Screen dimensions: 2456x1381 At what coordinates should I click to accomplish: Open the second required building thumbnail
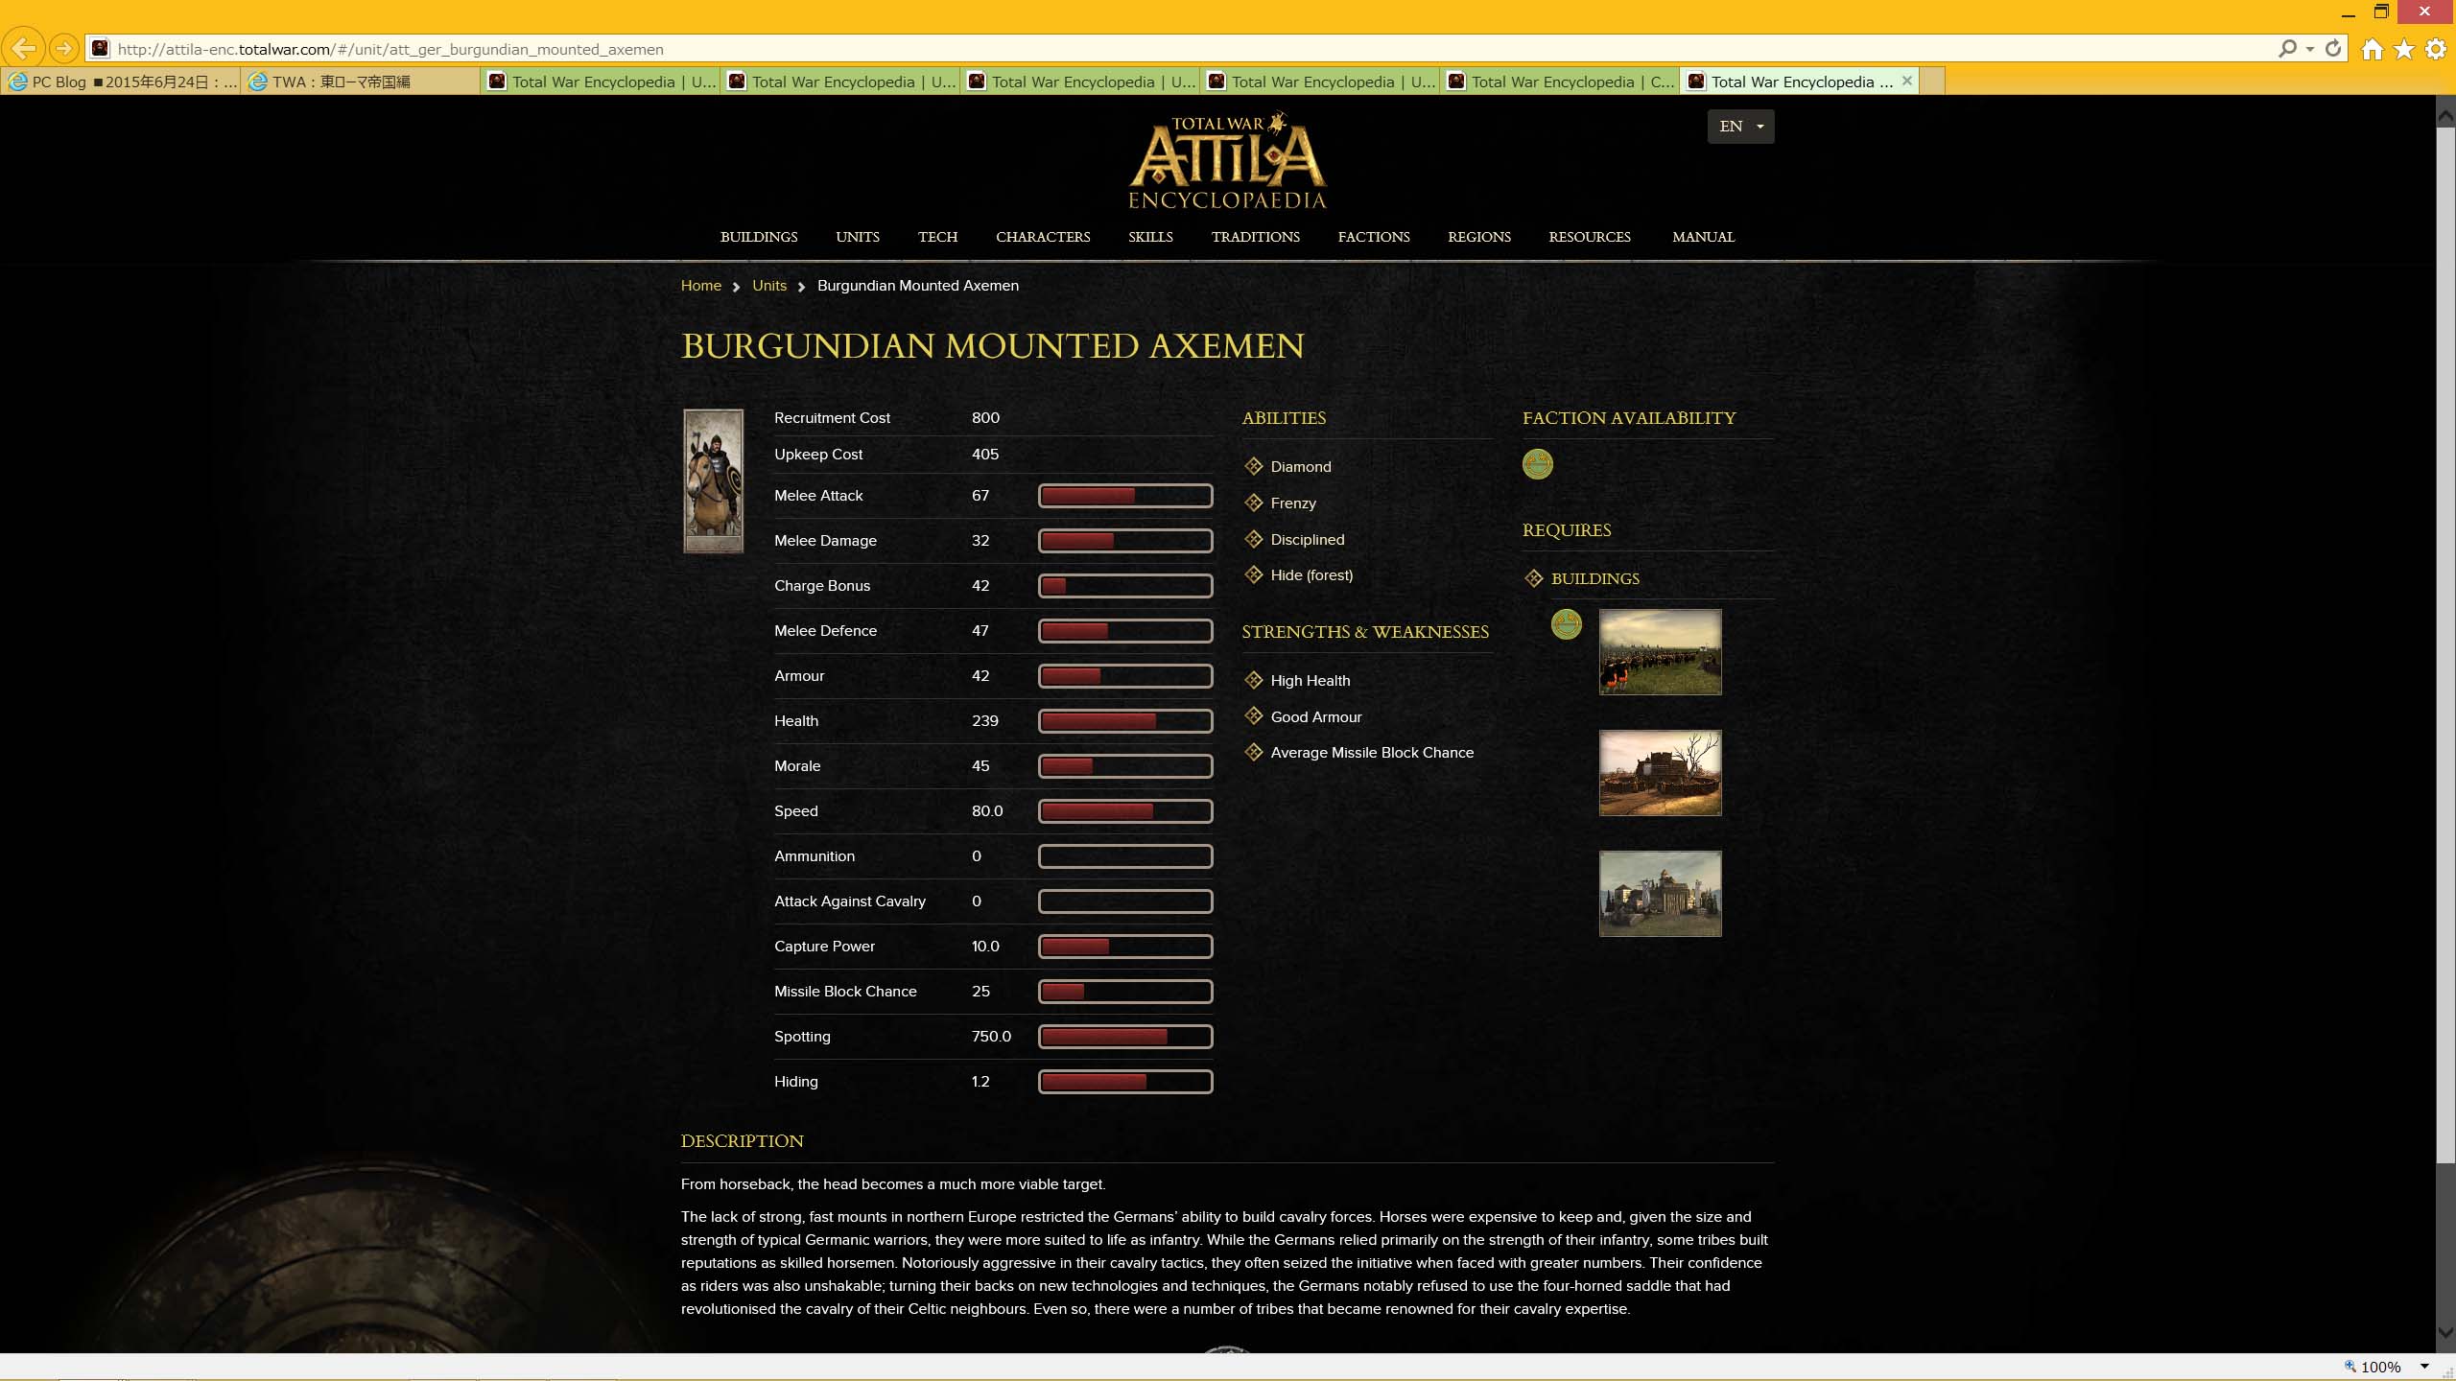click(x=1660, y=773)
